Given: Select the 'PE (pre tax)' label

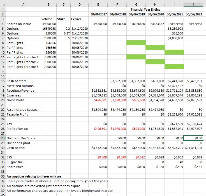Looking at the screenshot, I should pos(23,162).
